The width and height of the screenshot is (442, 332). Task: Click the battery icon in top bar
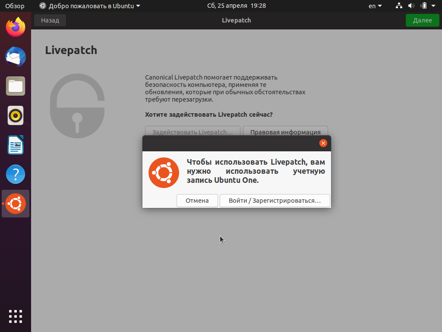tap(424, 6)
